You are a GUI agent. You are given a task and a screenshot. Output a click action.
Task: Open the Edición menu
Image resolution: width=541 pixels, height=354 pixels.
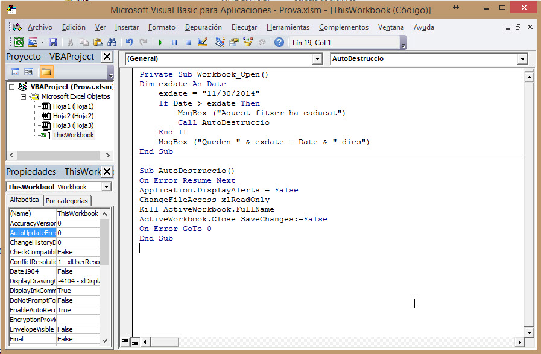(x=74, y=27)
